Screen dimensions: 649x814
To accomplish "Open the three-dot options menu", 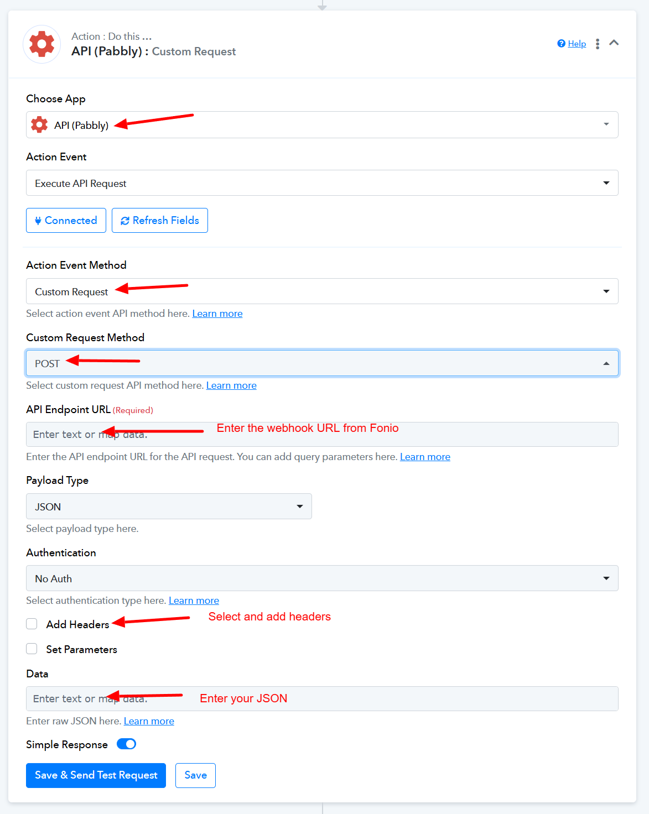I will click(598, 44).
